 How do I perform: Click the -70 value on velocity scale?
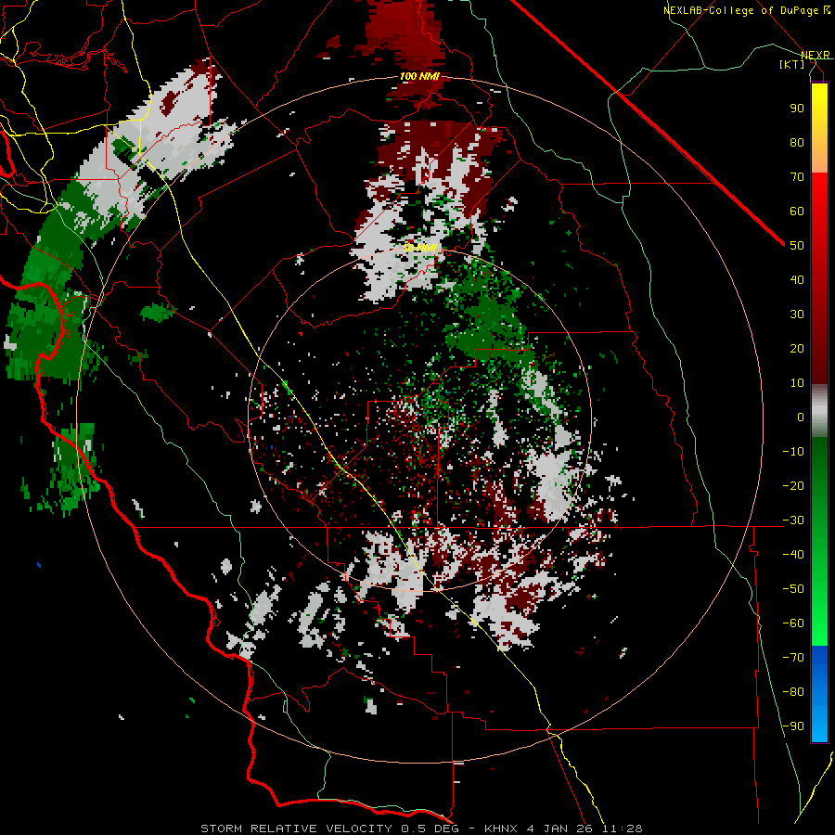[x=793, y=658]
